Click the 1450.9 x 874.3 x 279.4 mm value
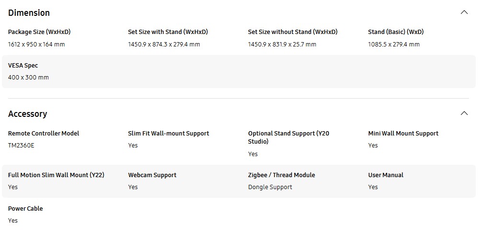This screenshot has width=493, height=237. [164, 45]
